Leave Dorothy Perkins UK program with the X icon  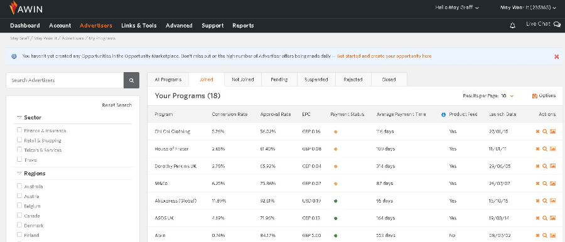537,166
